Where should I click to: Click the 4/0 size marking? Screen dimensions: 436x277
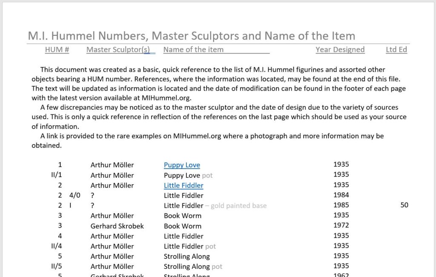tap(75, 196)
